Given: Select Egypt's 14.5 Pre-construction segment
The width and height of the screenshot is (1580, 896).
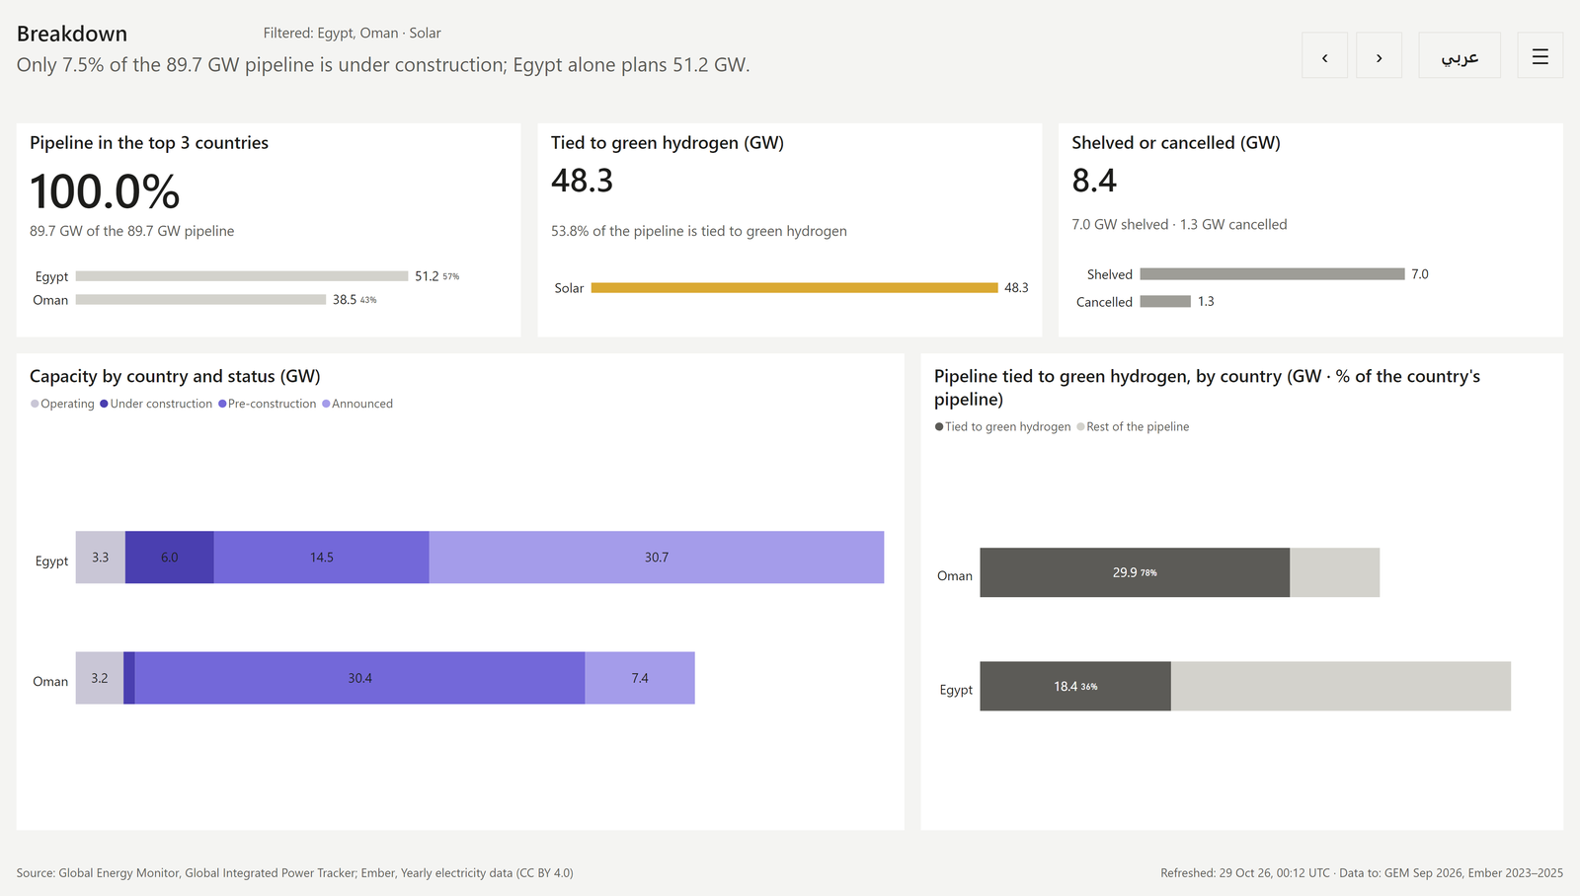Looking at the screenshot, I should click(x=322, y=558).
